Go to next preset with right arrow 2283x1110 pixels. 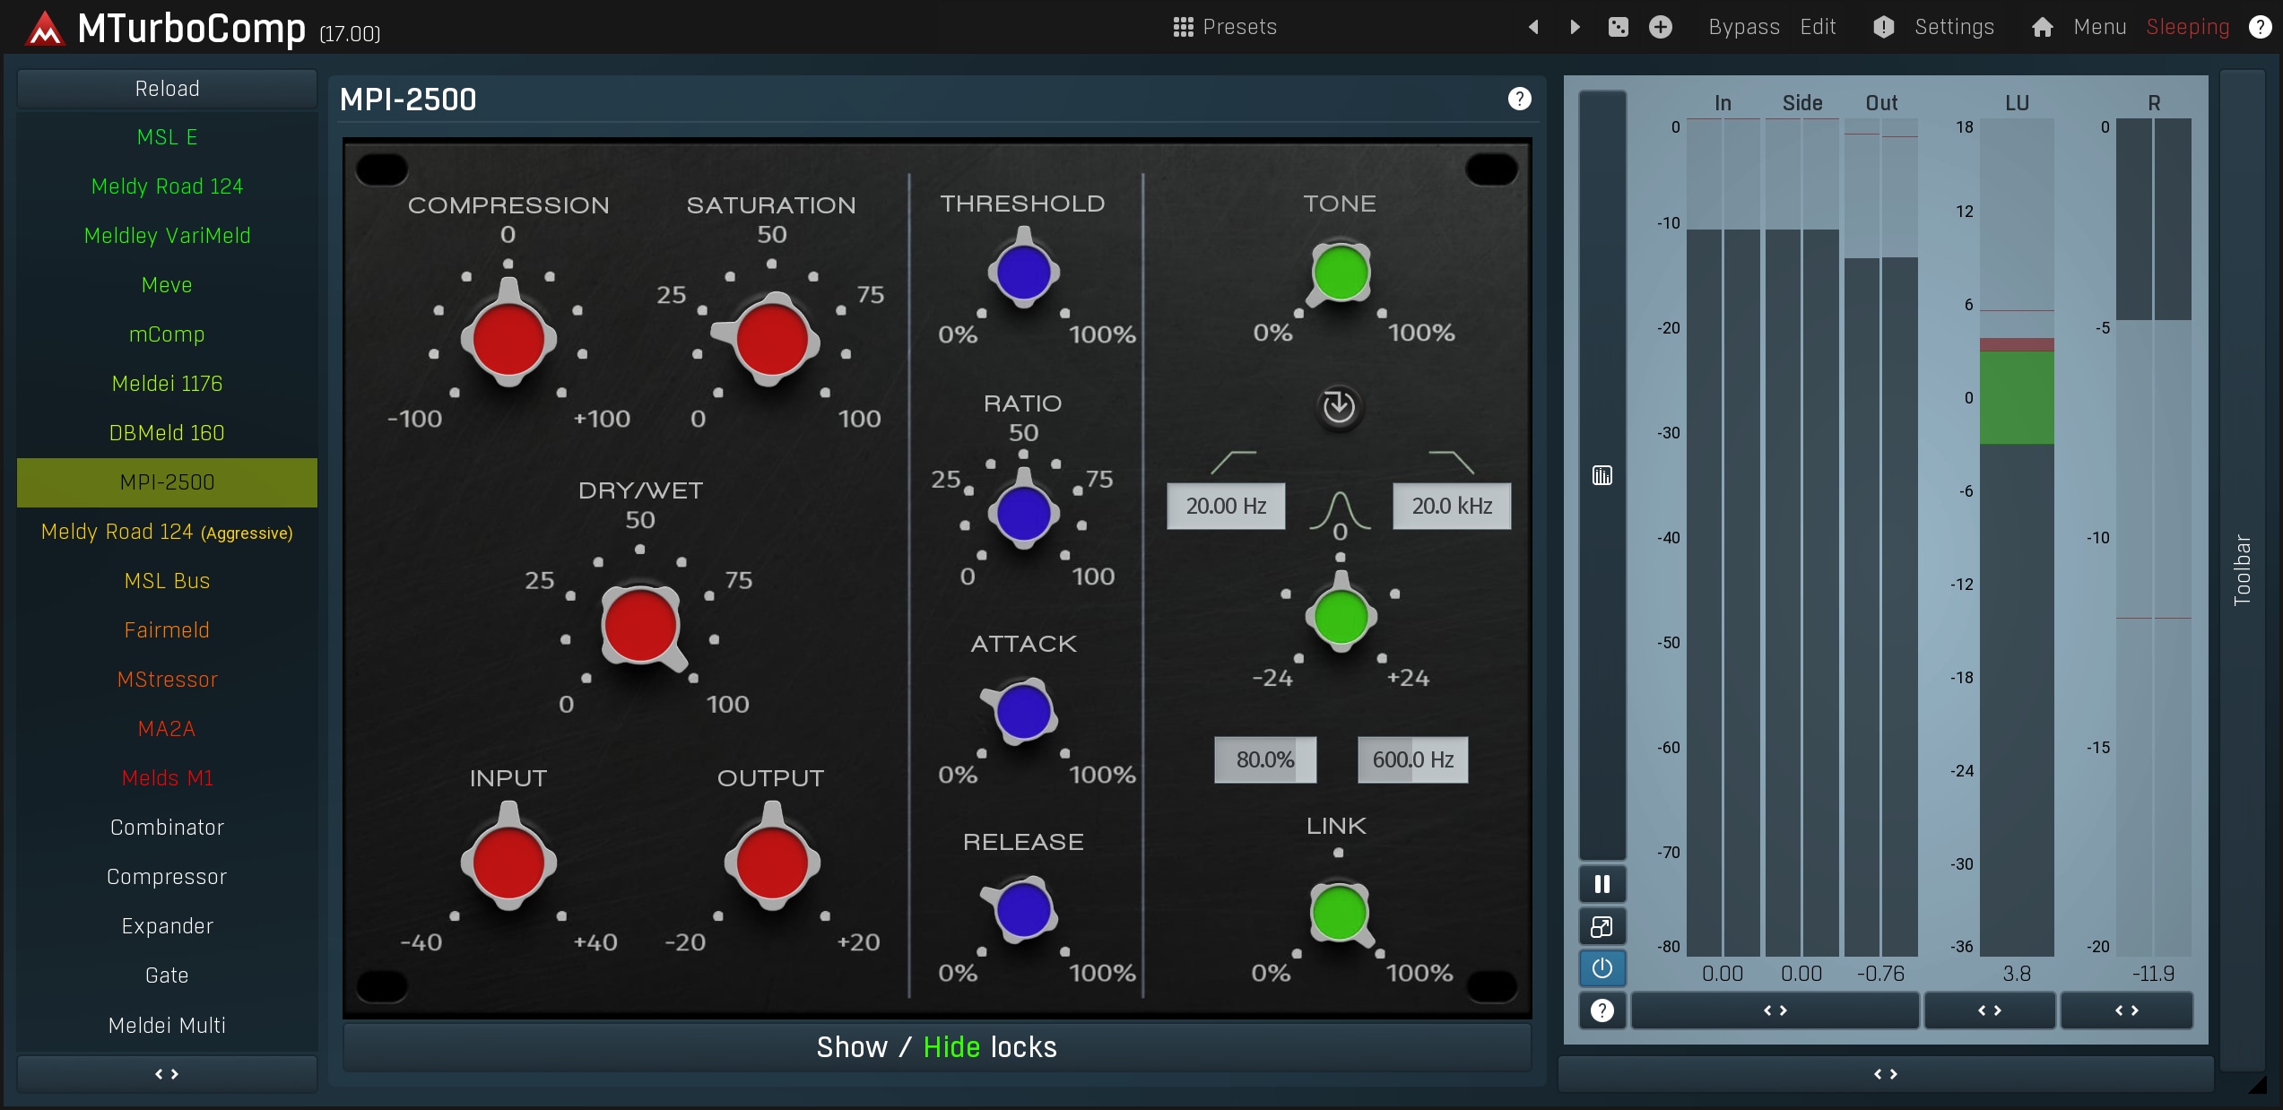click(x=1576, y=27)
